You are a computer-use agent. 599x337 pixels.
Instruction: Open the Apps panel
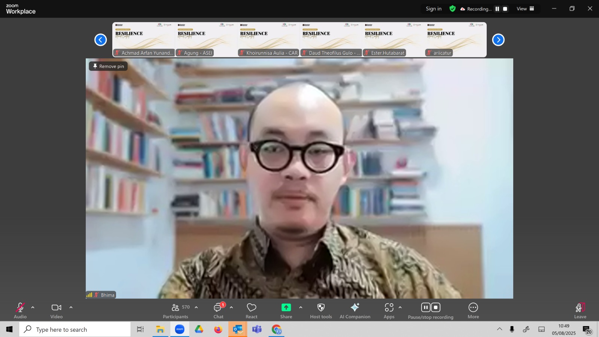point(389,311)
